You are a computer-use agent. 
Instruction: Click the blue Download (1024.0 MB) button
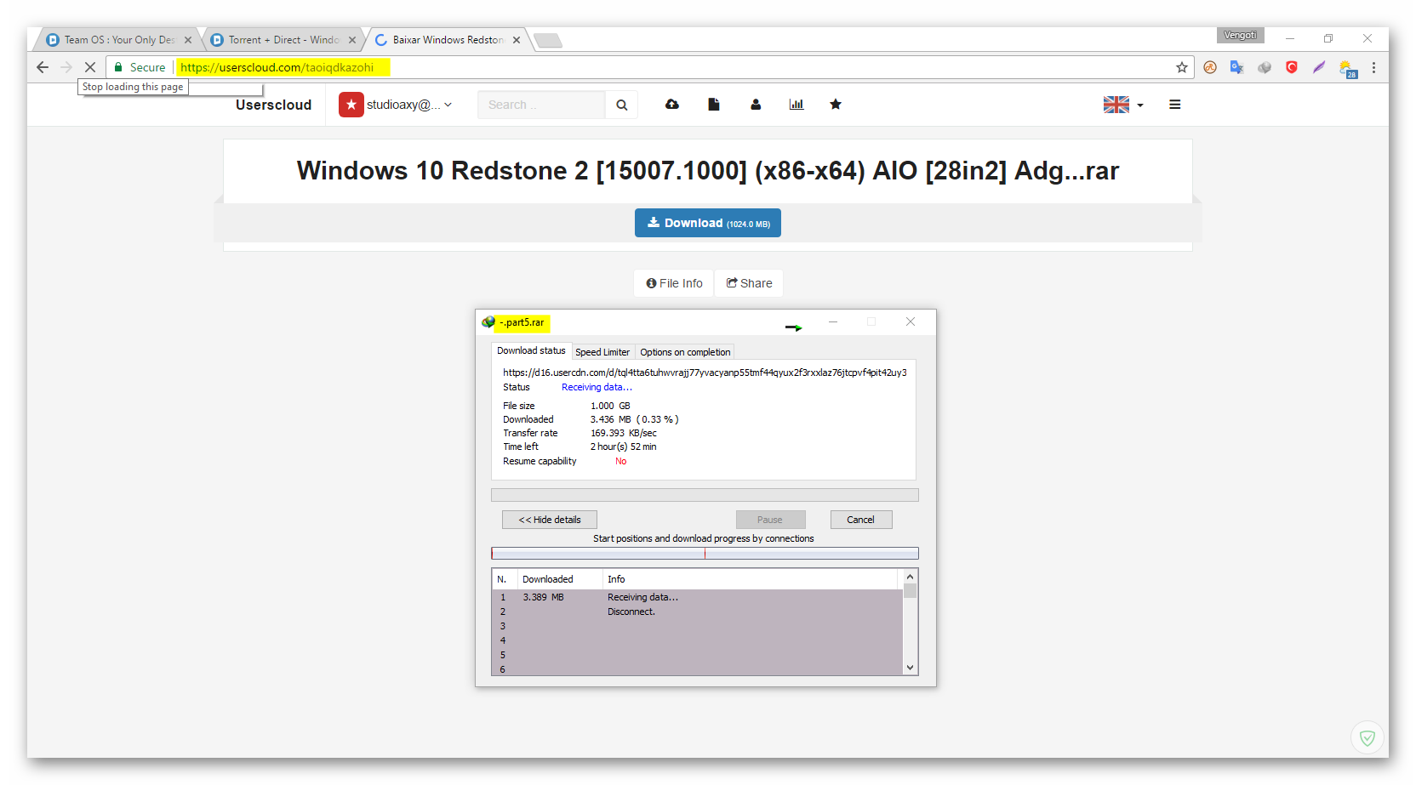(708, 223)
